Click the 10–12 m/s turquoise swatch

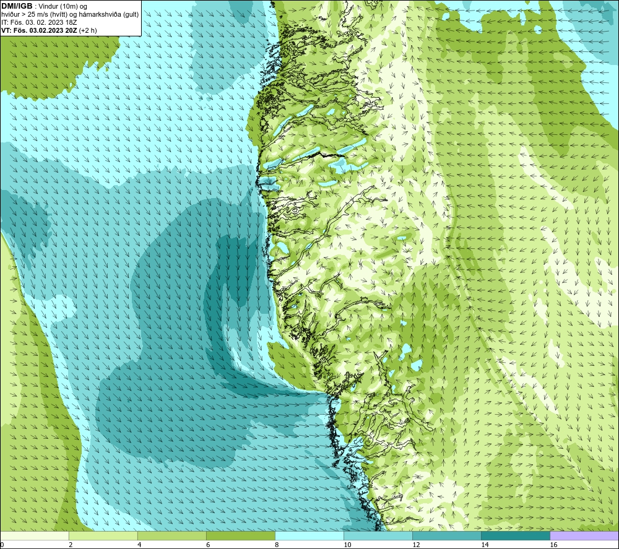point(378,536)
